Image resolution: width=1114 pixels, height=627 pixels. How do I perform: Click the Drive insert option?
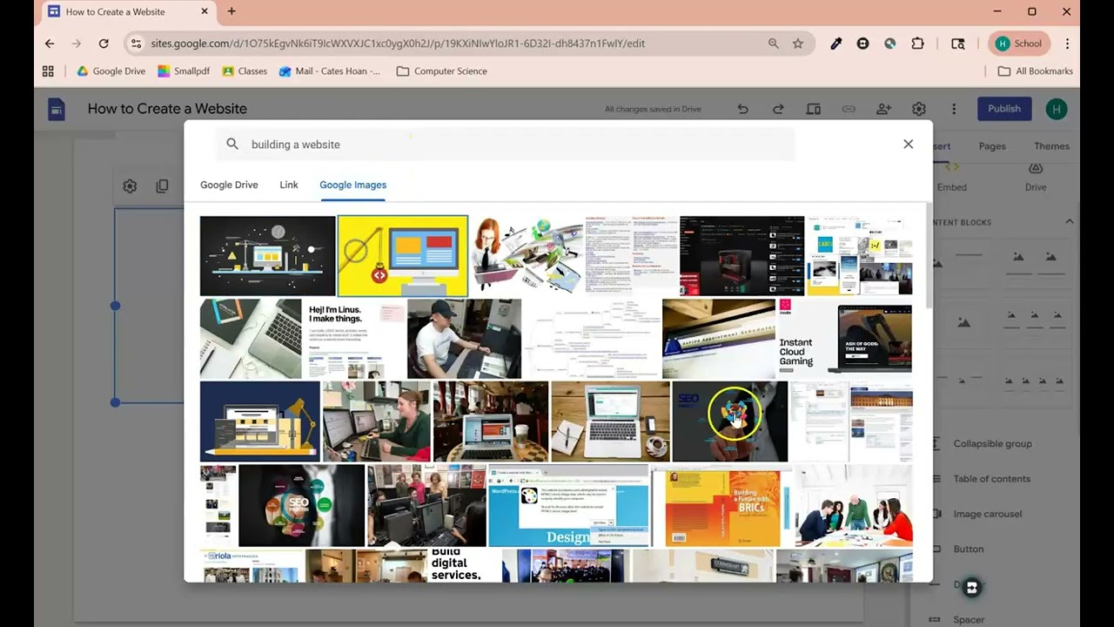pyautogui.click(x=1036, y=177)
